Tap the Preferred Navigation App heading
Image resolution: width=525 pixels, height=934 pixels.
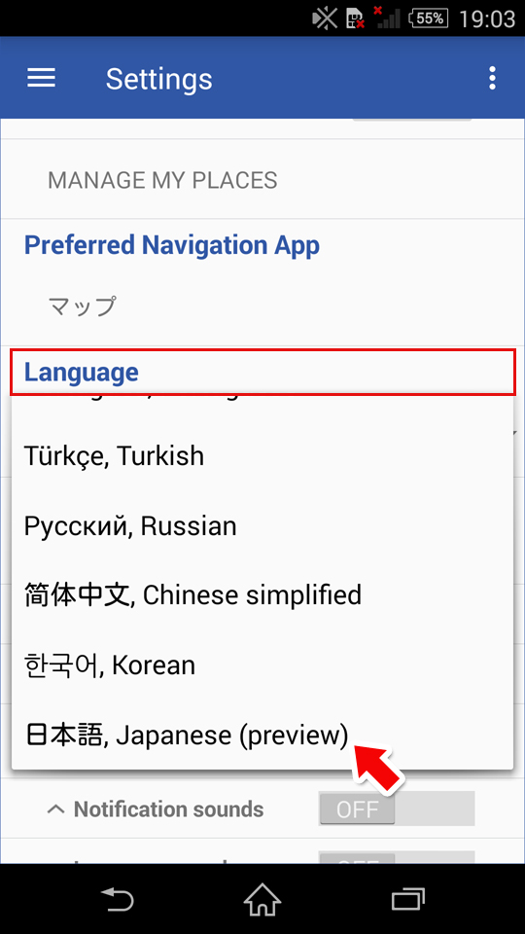[171, 245]
